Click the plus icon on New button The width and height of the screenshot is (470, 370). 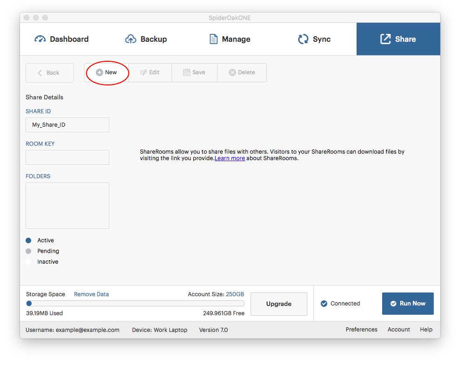pos(99,72)
